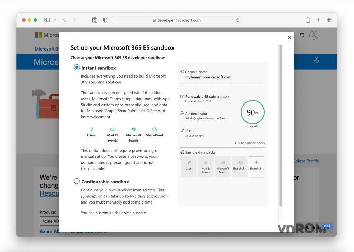
Task: Click the Notion extension icon
Action: 94,20
